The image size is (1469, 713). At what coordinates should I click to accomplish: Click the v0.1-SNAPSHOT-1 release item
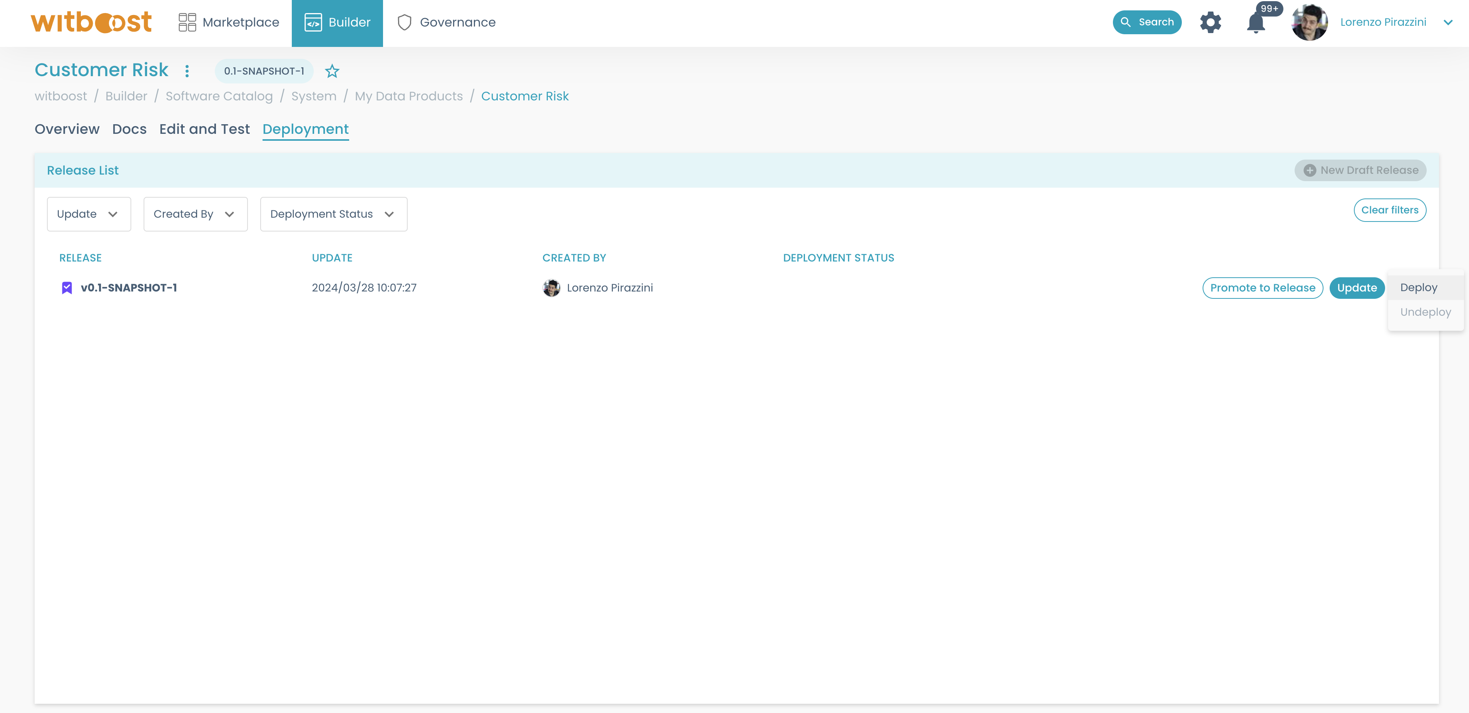(128, 287)
